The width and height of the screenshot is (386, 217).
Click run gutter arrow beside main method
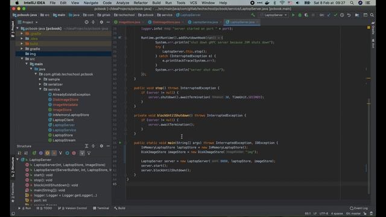pos(120,143)
